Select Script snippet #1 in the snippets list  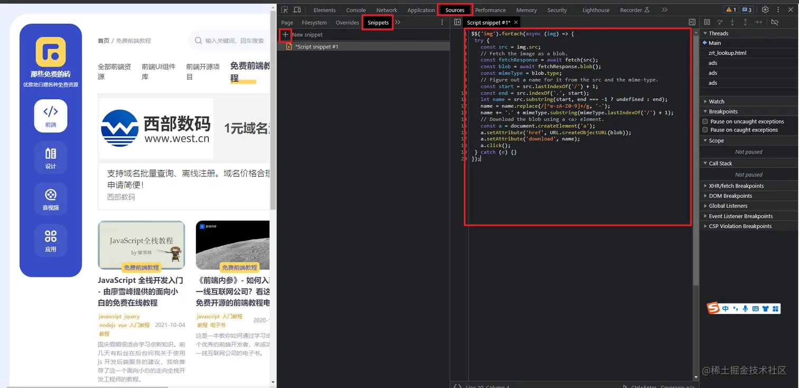(364, 46)
